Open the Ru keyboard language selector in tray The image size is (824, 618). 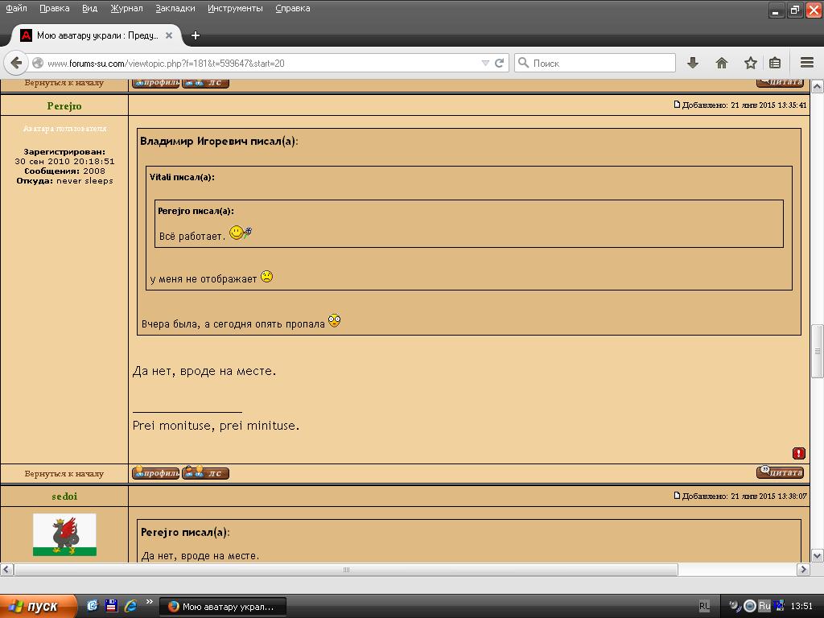764,606
